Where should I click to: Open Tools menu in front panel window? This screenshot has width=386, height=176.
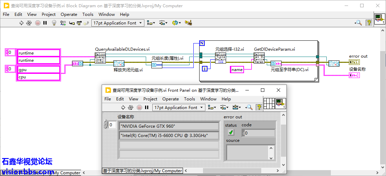[x=189, y=99]
